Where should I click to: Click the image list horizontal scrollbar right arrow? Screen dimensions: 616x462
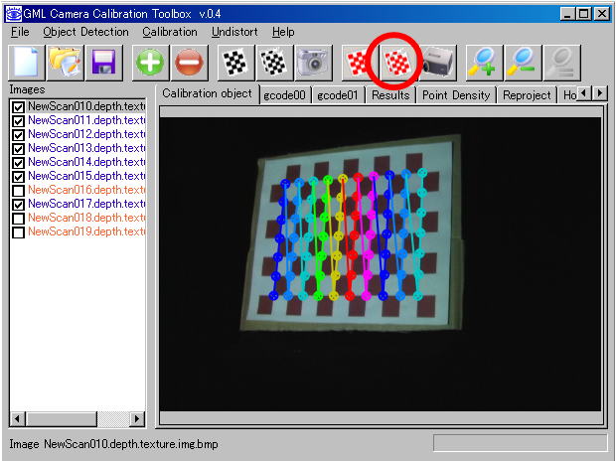coord(137,418)
